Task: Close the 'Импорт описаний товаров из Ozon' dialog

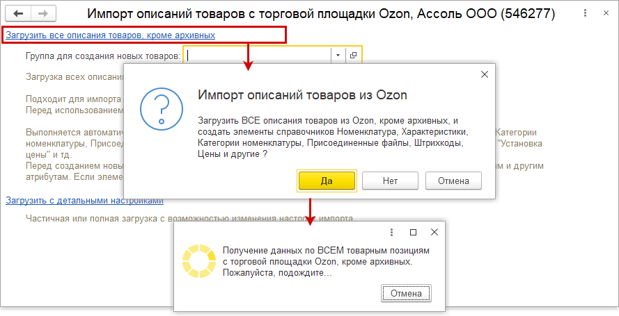Action: pyautogui.click(x=485, y=74)
